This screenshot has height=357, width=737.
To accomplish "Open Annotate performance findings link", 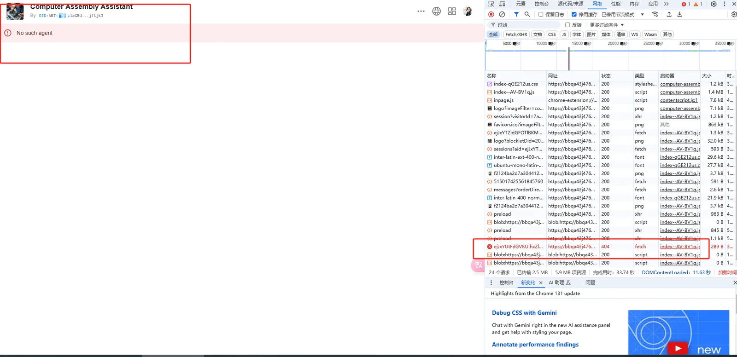I will [x=535, y=345].
